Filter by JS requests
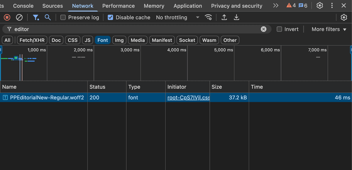The image size is (352, 170). 88,40
